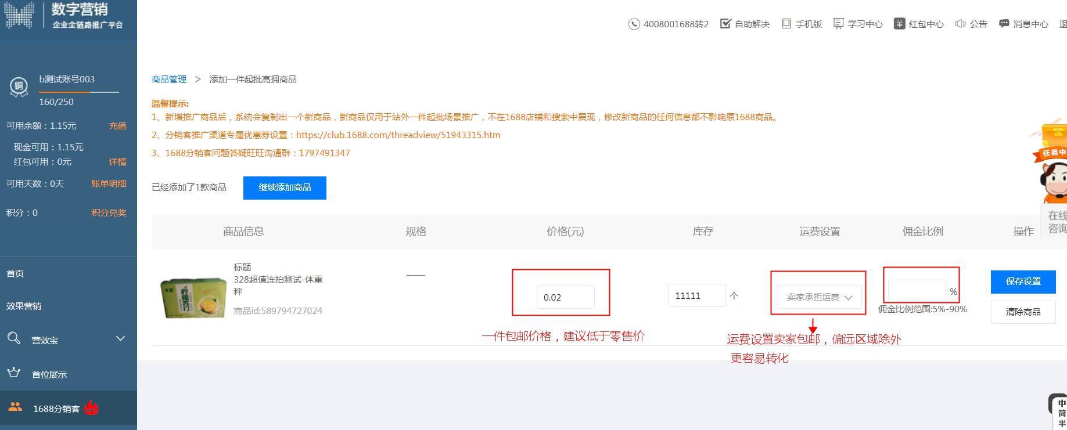Open the 充值 recharge link
This screenshot has height=430, width=1067.
[117, 126]
